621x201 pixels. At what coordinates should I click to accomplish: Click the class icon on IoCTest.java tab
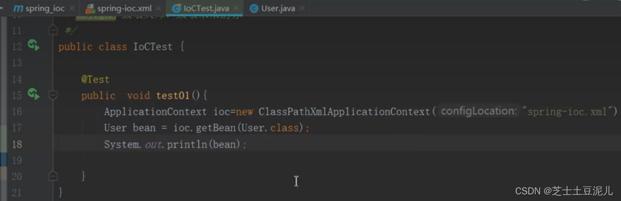177,9
